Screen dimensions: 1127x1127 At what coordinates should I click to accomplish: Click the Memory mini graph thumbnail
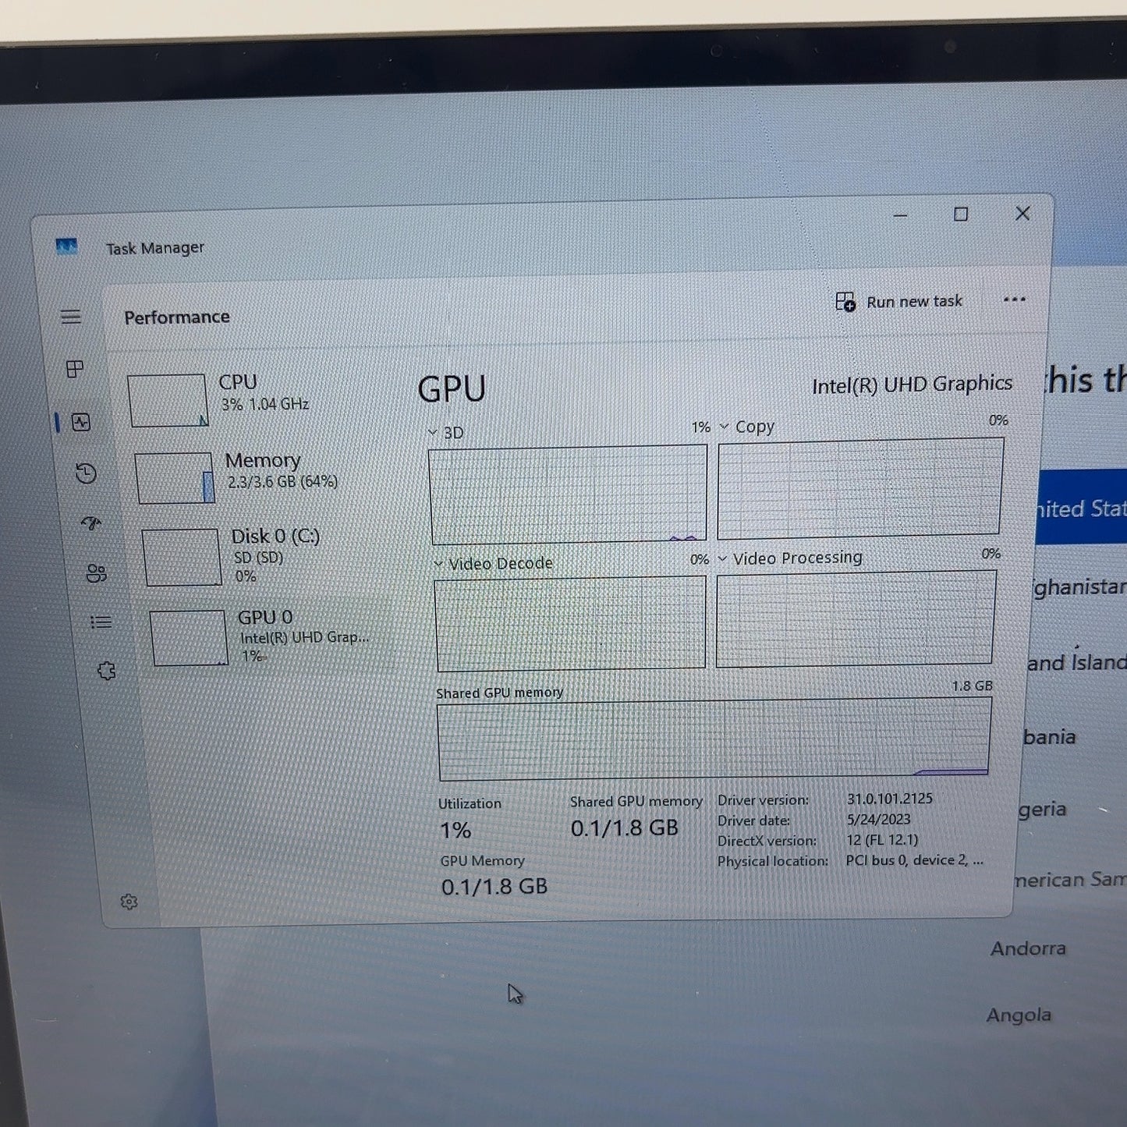pyautogui.click(x=175, y=478)
